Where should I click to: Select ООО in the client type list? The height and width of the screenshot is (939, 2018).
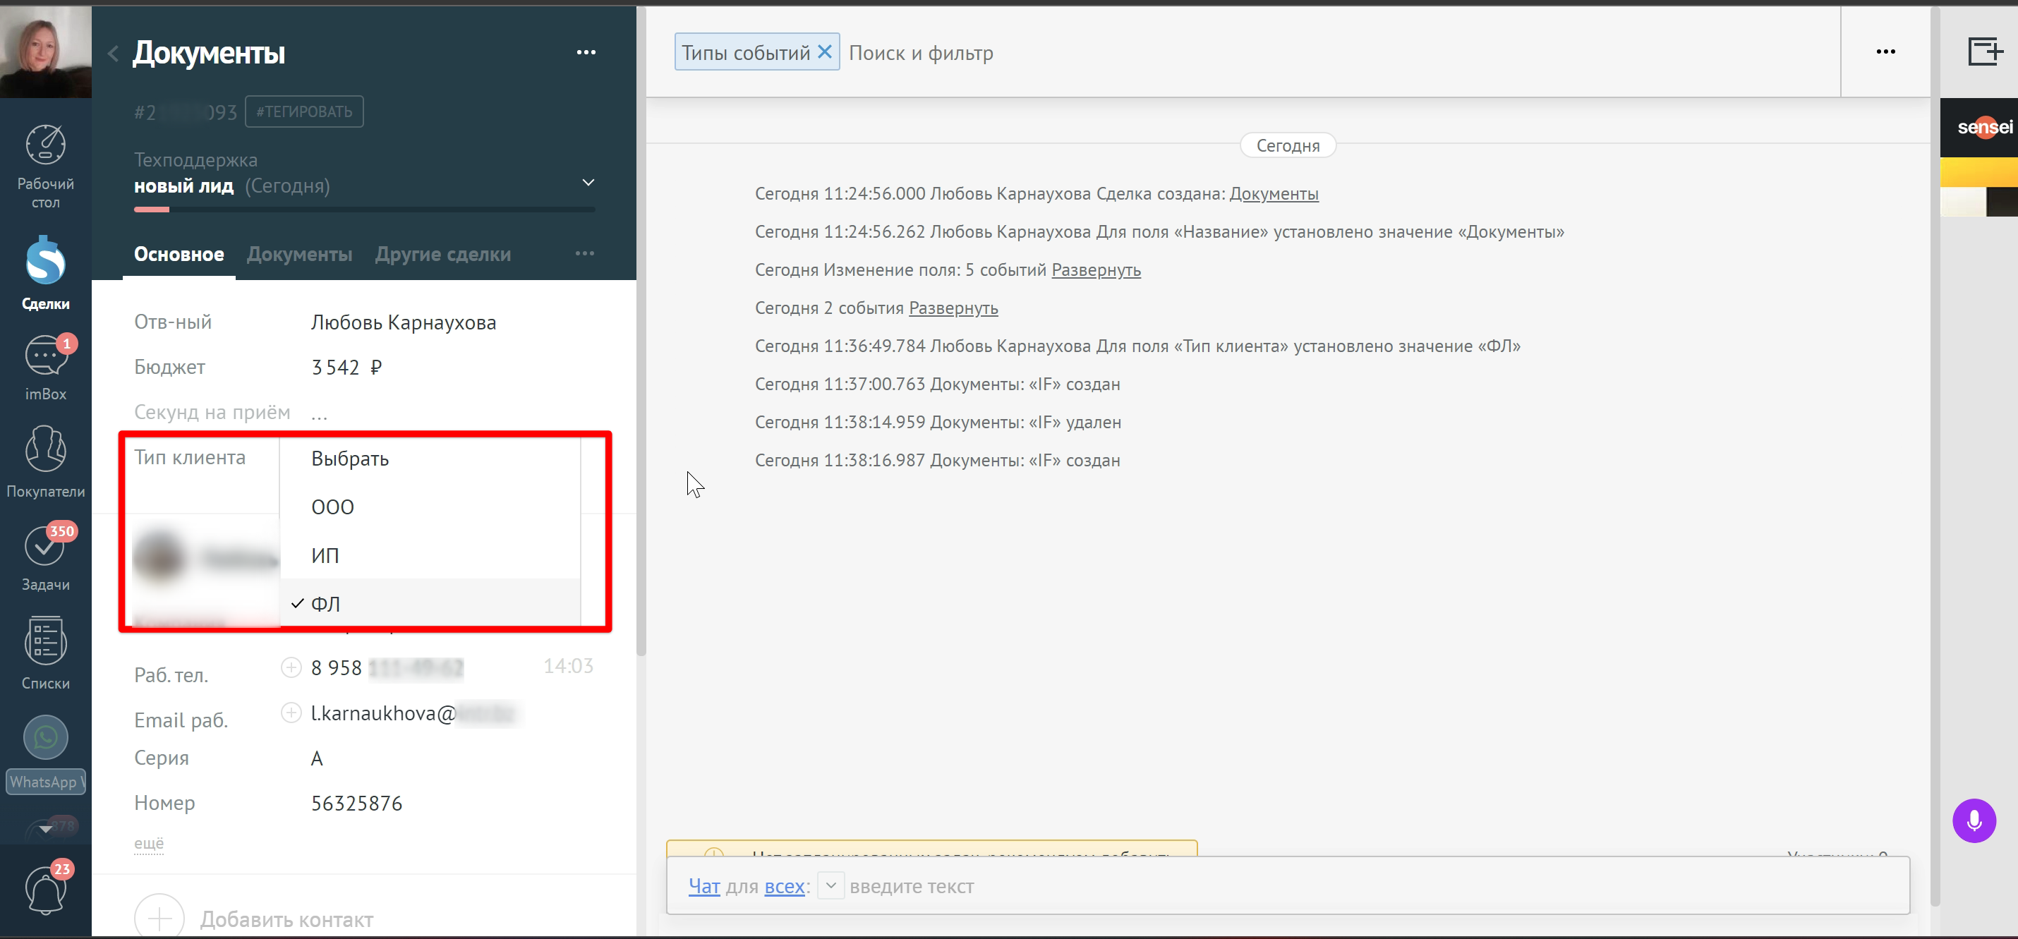[430, 507]
